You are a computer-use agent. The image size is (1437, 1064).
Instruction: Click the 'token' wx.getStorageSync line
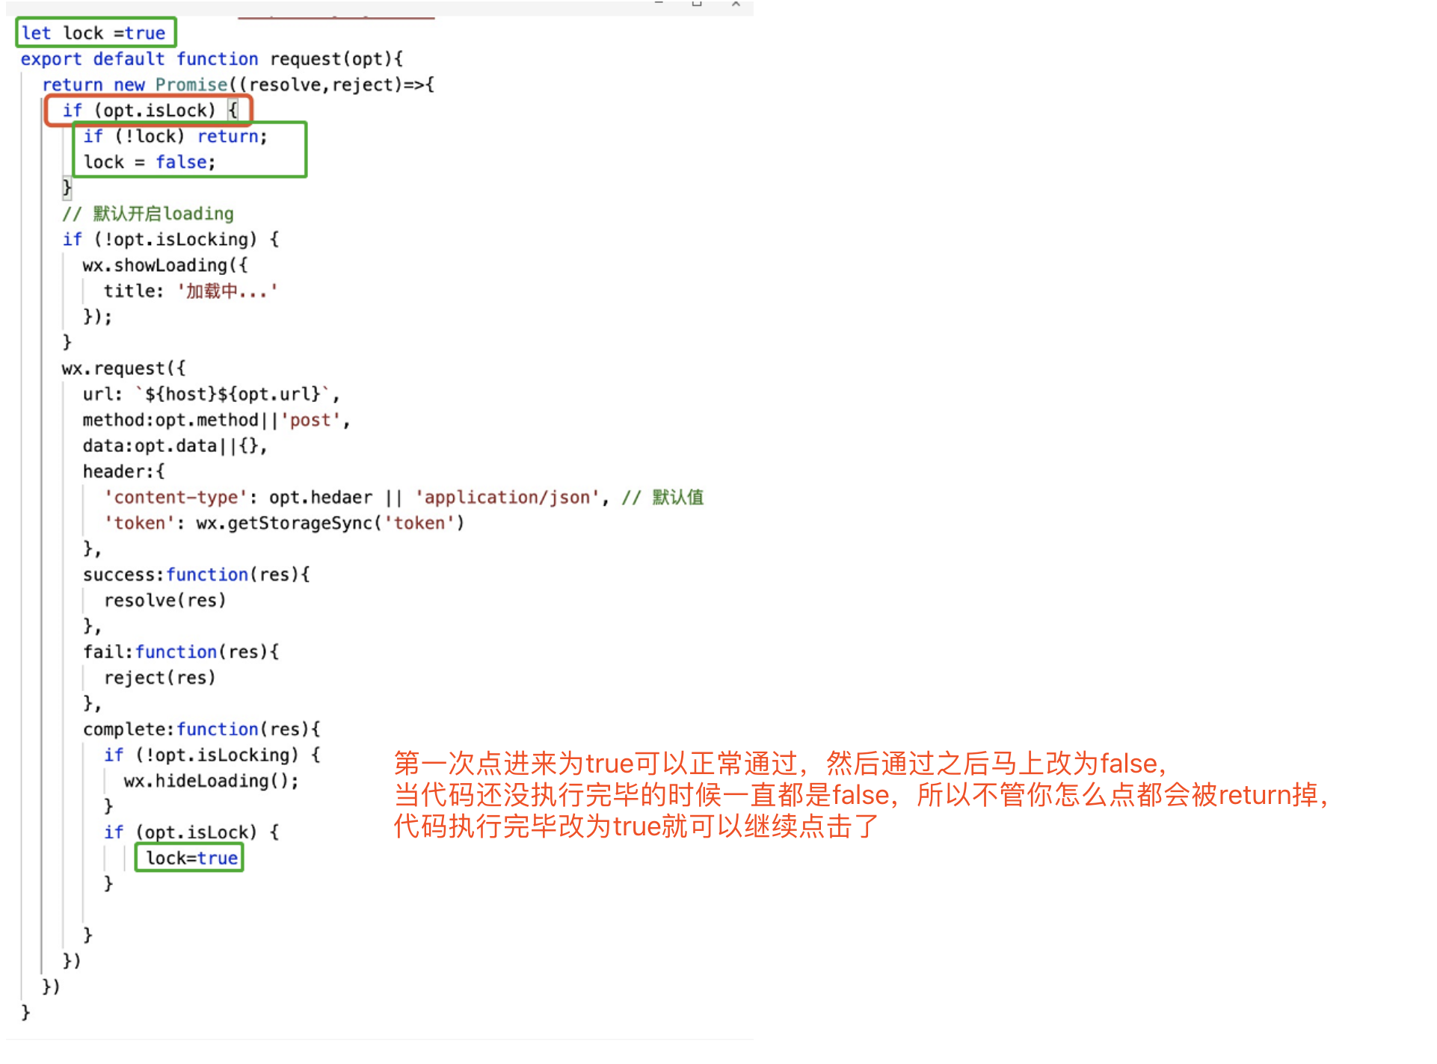[284, 523]
